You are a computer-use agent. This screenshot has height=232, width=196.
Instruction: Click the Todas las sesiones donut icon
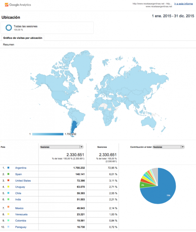(8, 27)
